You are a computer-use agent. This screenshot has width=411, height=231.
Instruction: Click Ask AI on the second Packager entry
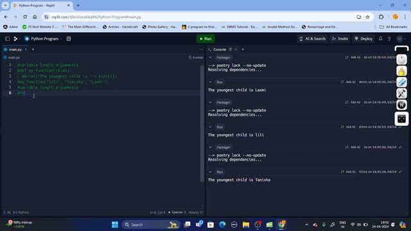tap(353, 102)
